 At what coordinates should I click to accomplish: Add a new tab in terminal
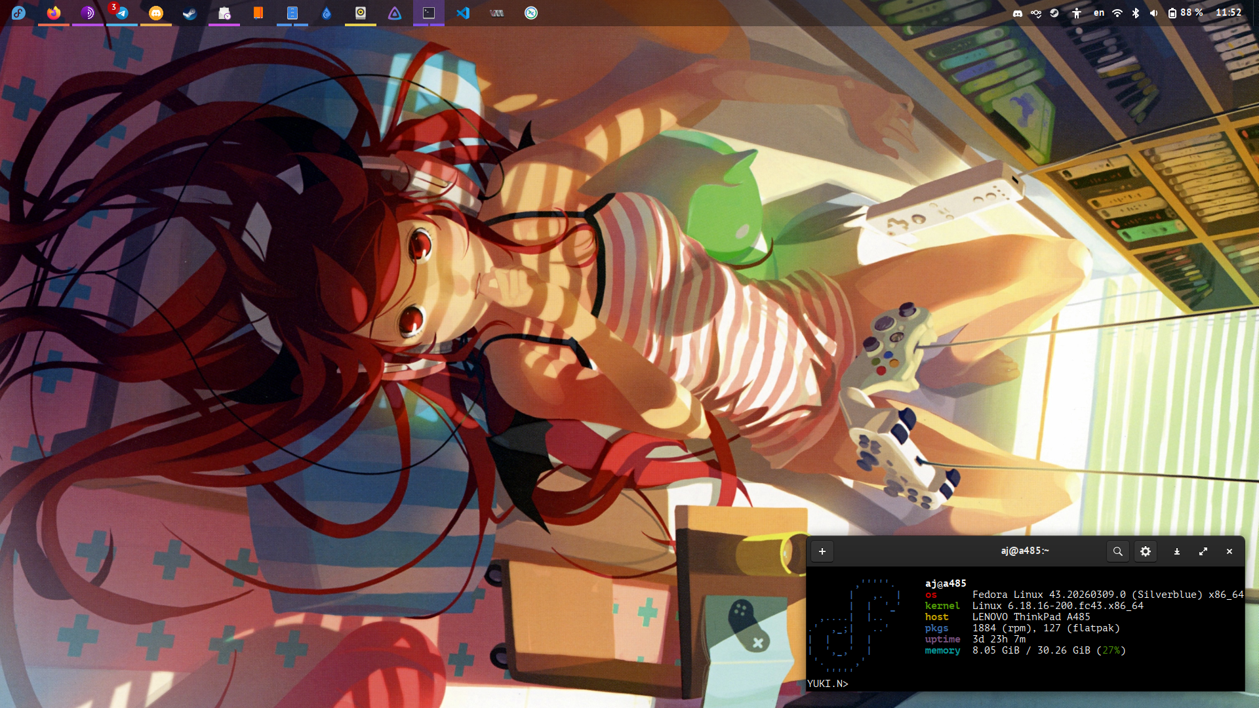pyautogui.click(x=822, y=551)
